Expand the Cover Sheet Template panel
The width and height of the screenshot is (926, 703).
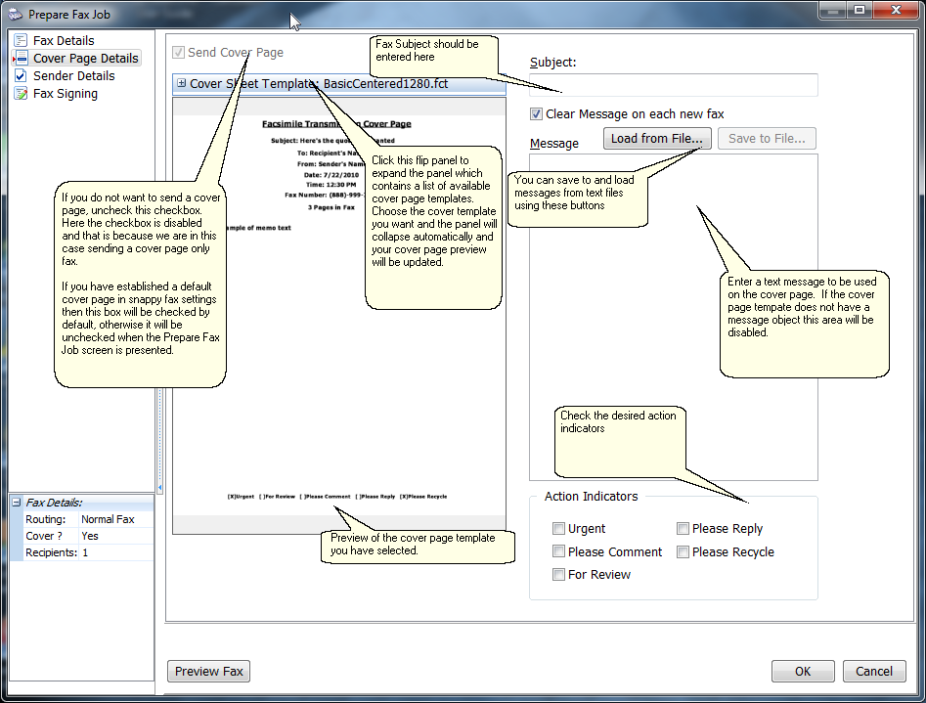181,84
